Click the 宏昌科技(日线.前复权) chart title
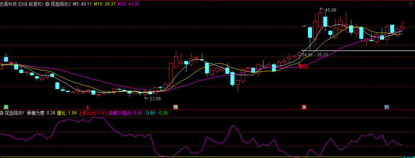The height and width of the screenshot is (158, 415). [22, 4]
